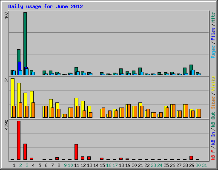218x170 pixels.
Task: Click day label 4 on the x-axis
Action: (33, 165)
